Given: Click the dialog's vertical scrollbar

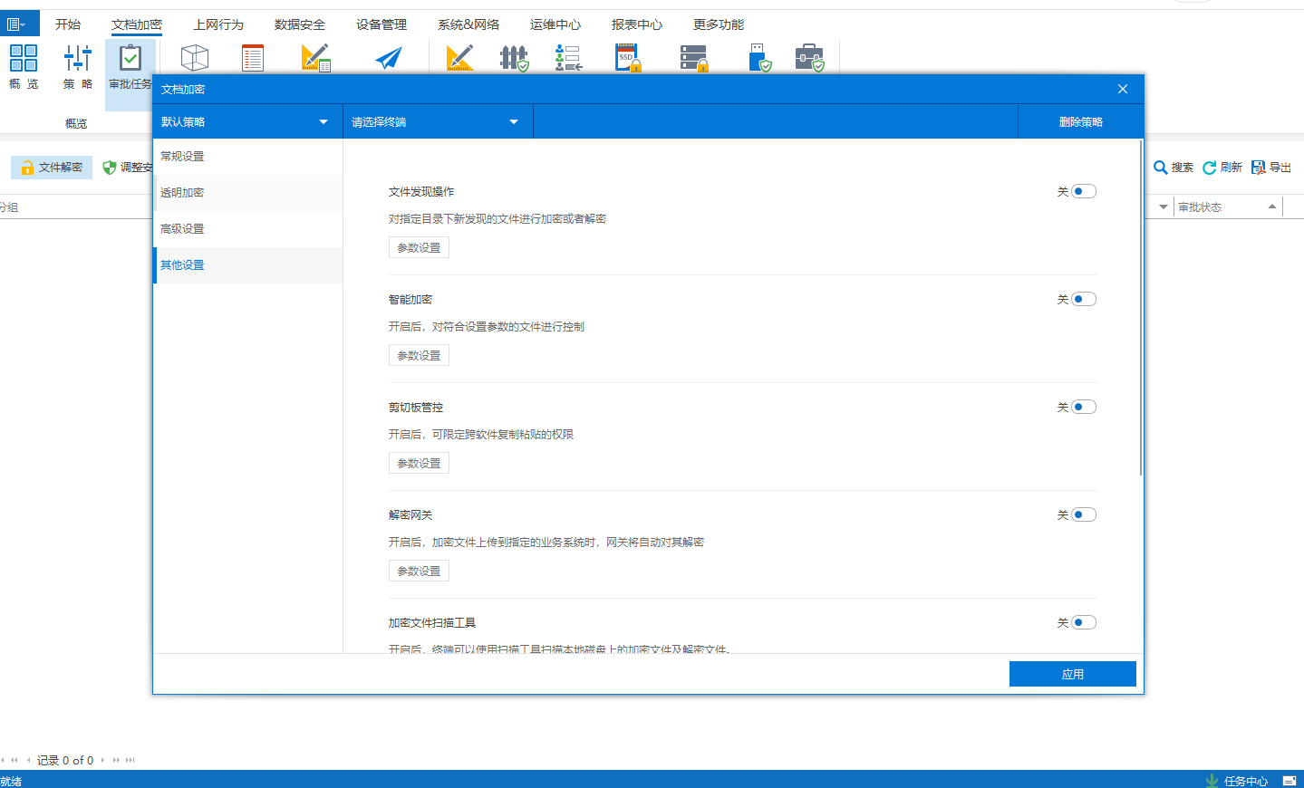Looking at the screenshot, I should coord(1140,308).
